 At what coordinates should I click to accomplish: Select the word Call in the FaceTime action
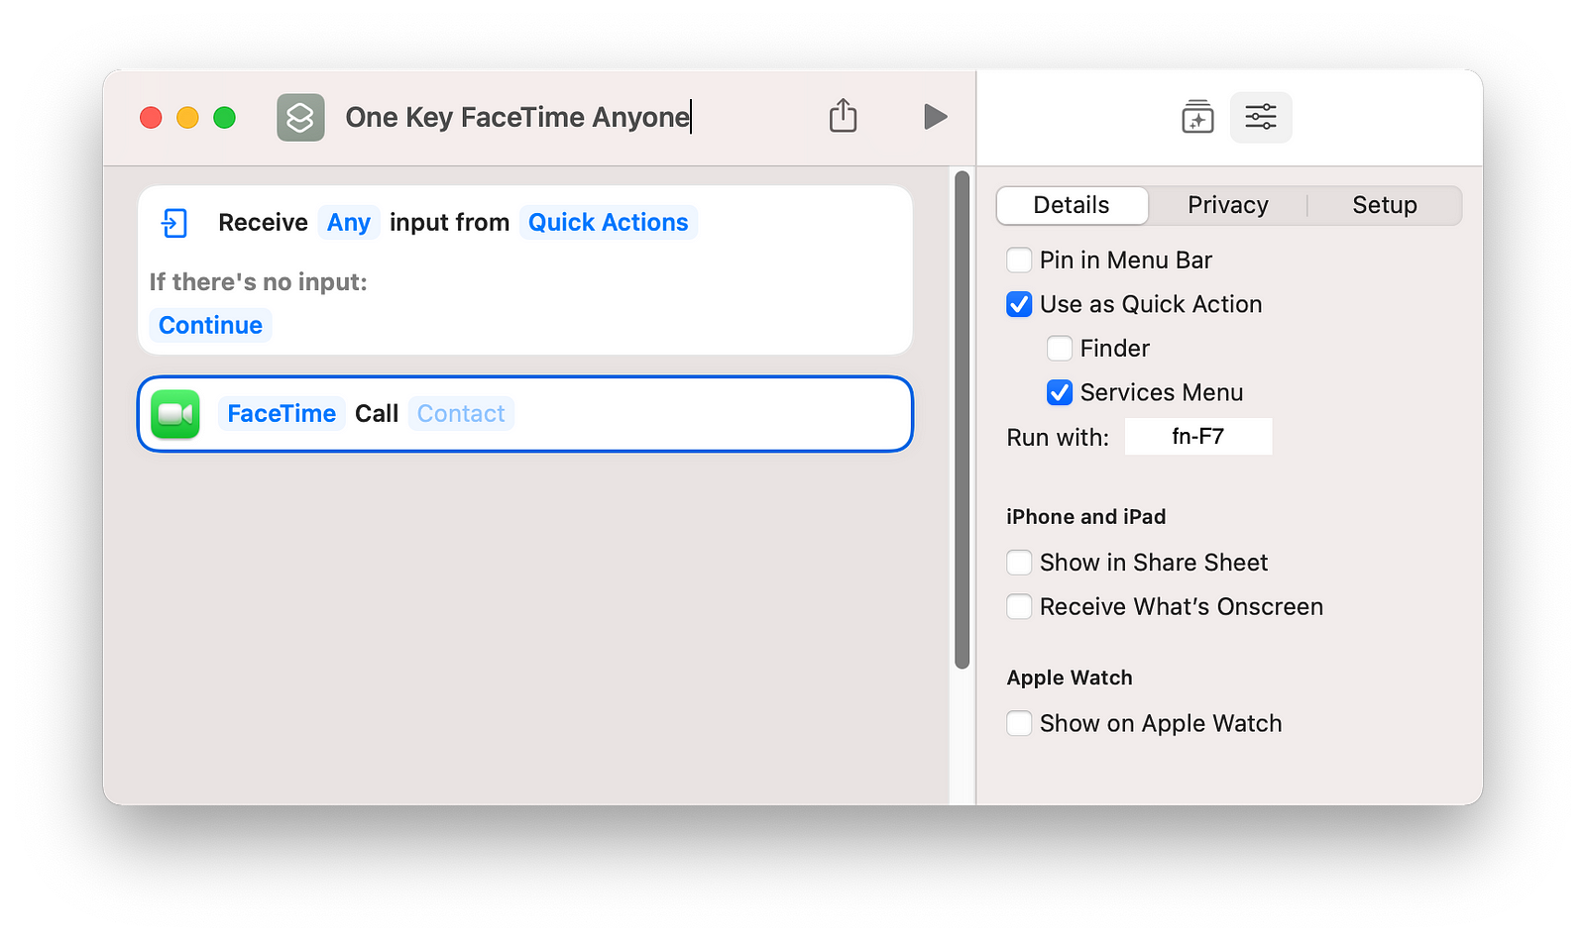(x=377, y=414)
